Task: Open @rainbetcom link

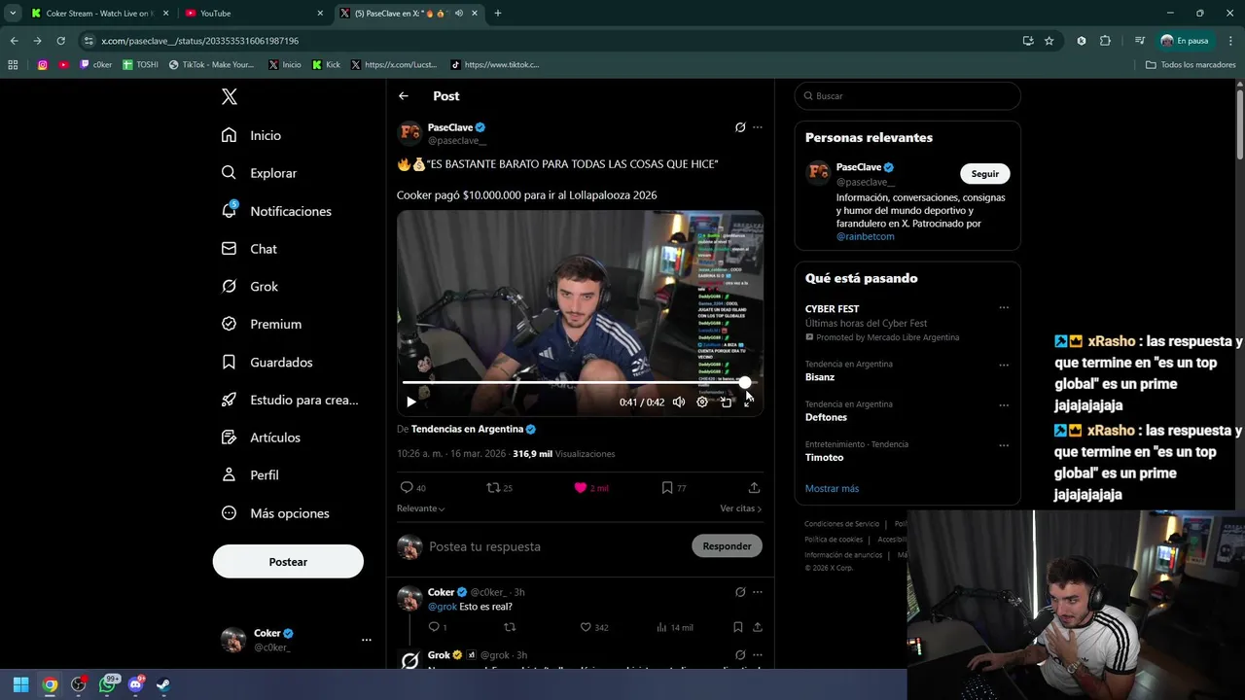Action: click(865, 236)
